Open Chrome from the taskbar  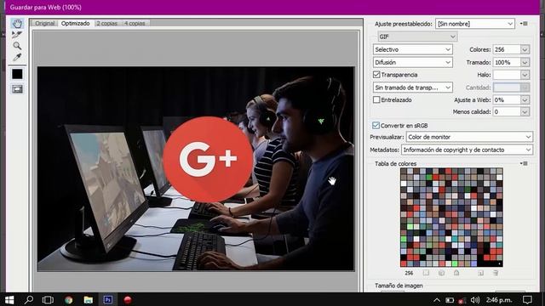pyautogui.click(x=68, y=300)
